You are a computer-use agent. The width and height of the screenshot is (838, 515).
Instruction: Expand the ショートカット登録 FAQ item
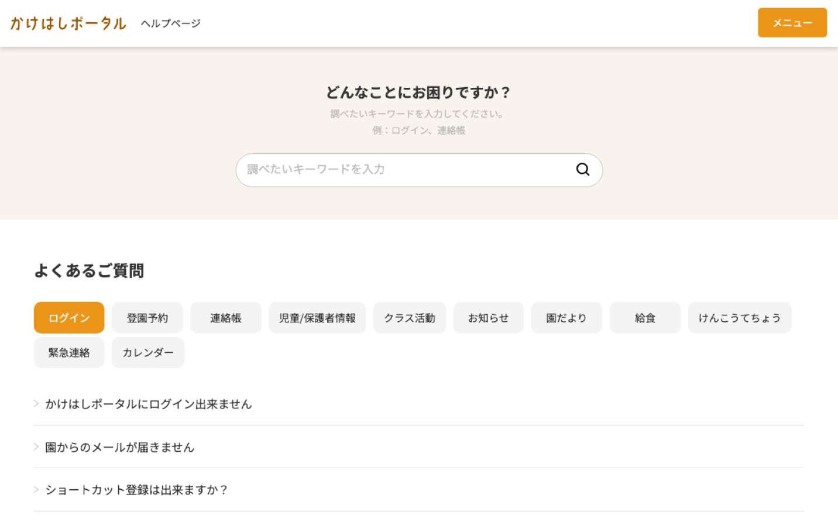[138, 490]
